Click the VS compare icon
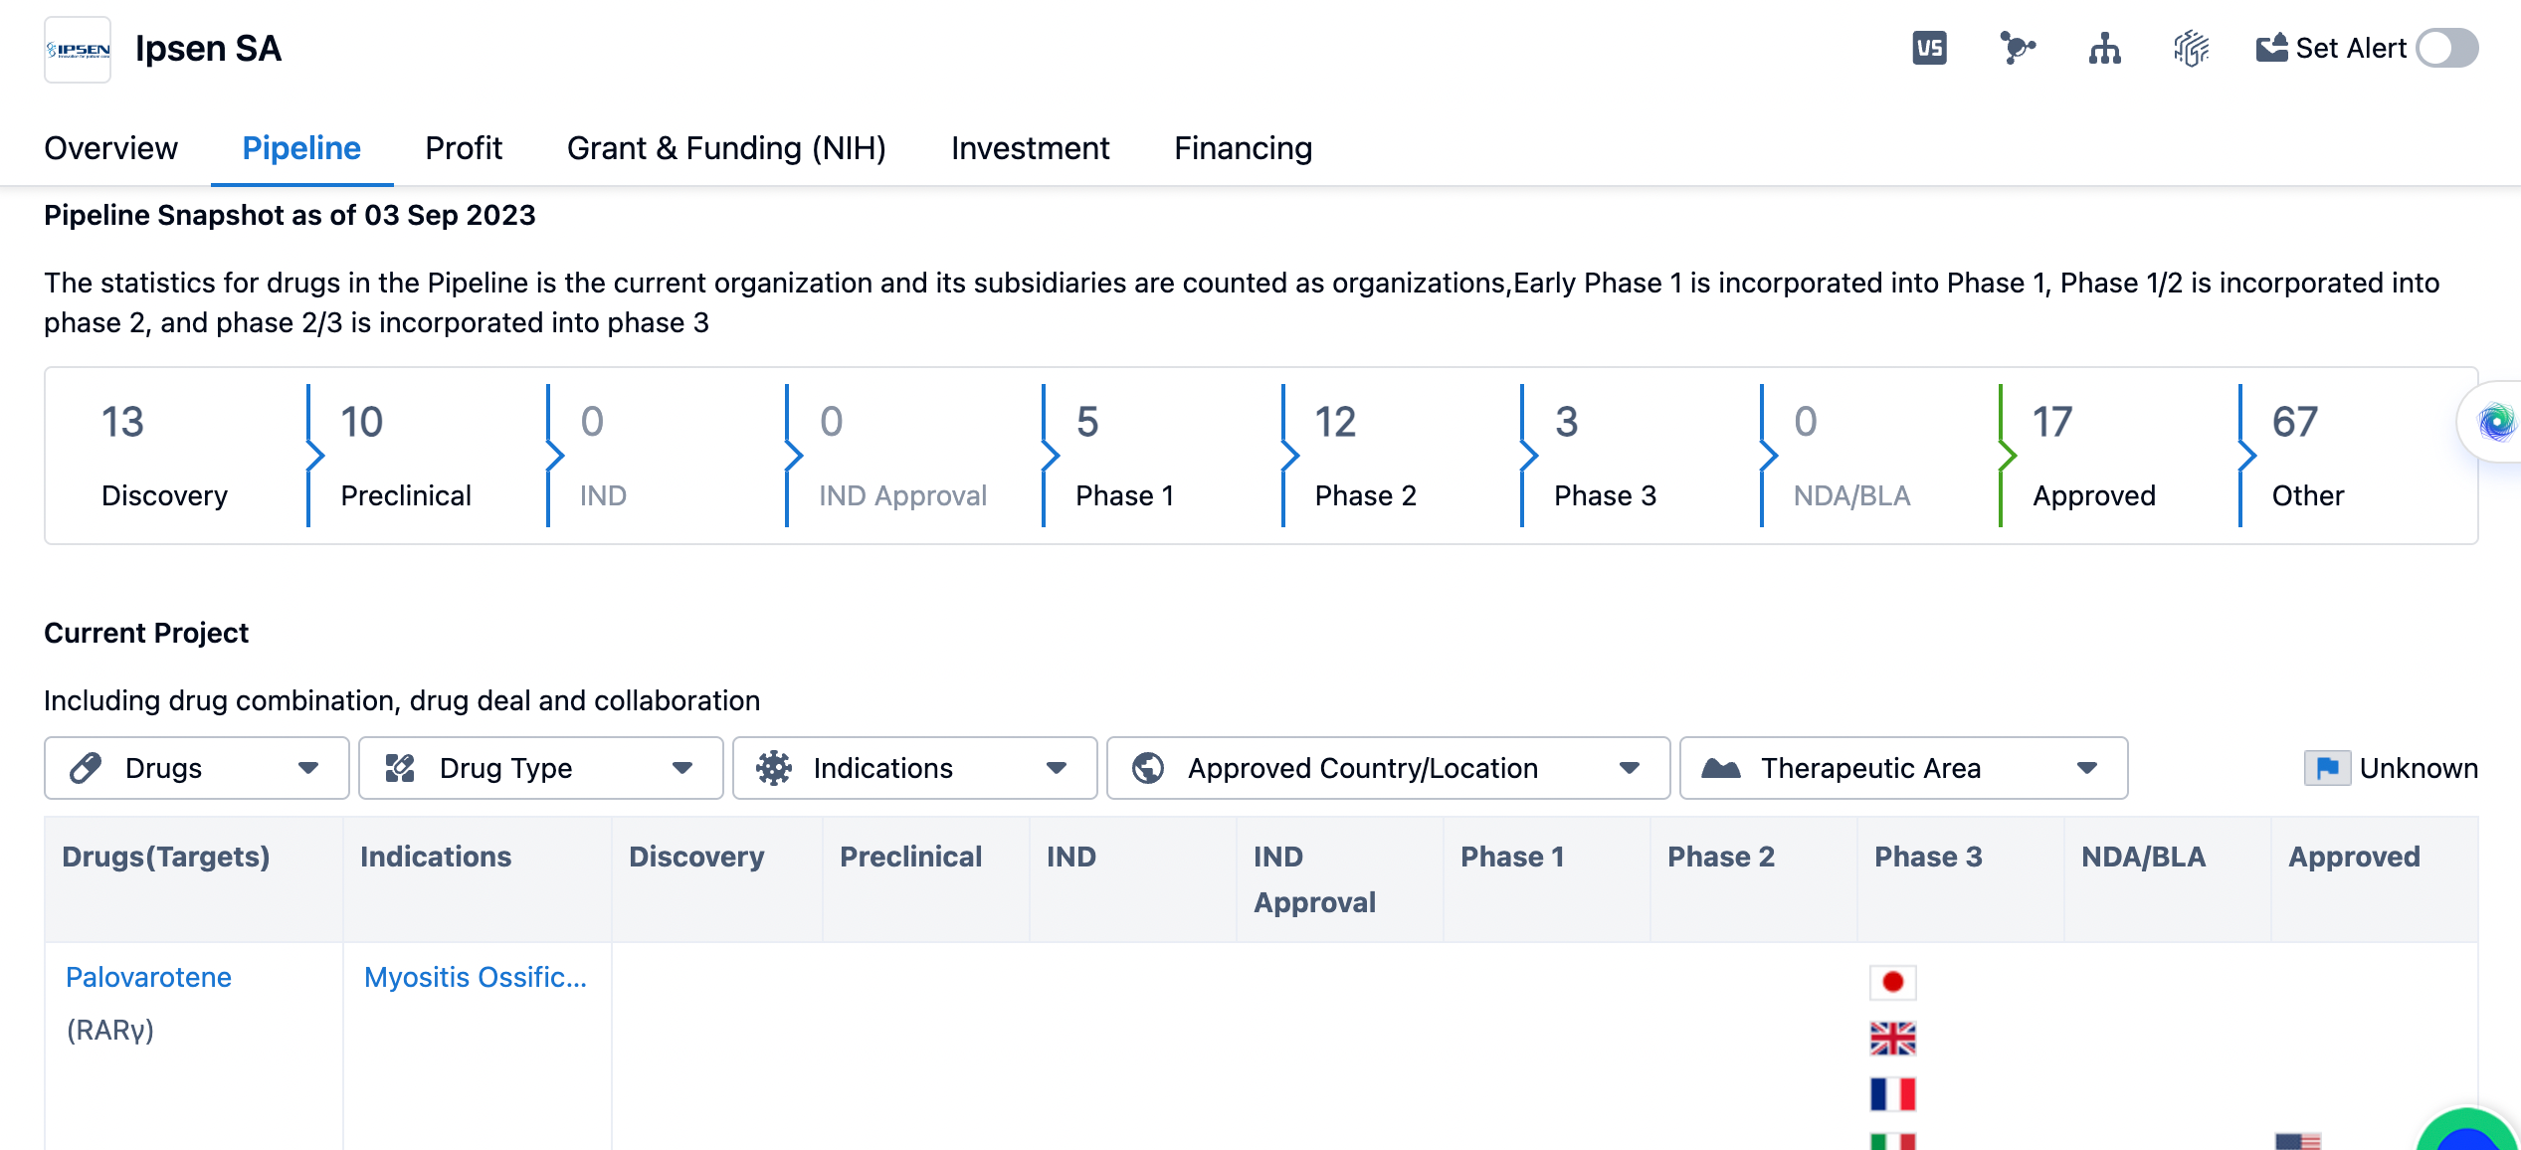2521x1150 pixels. pyautogui.click(x=1929, y=48)
